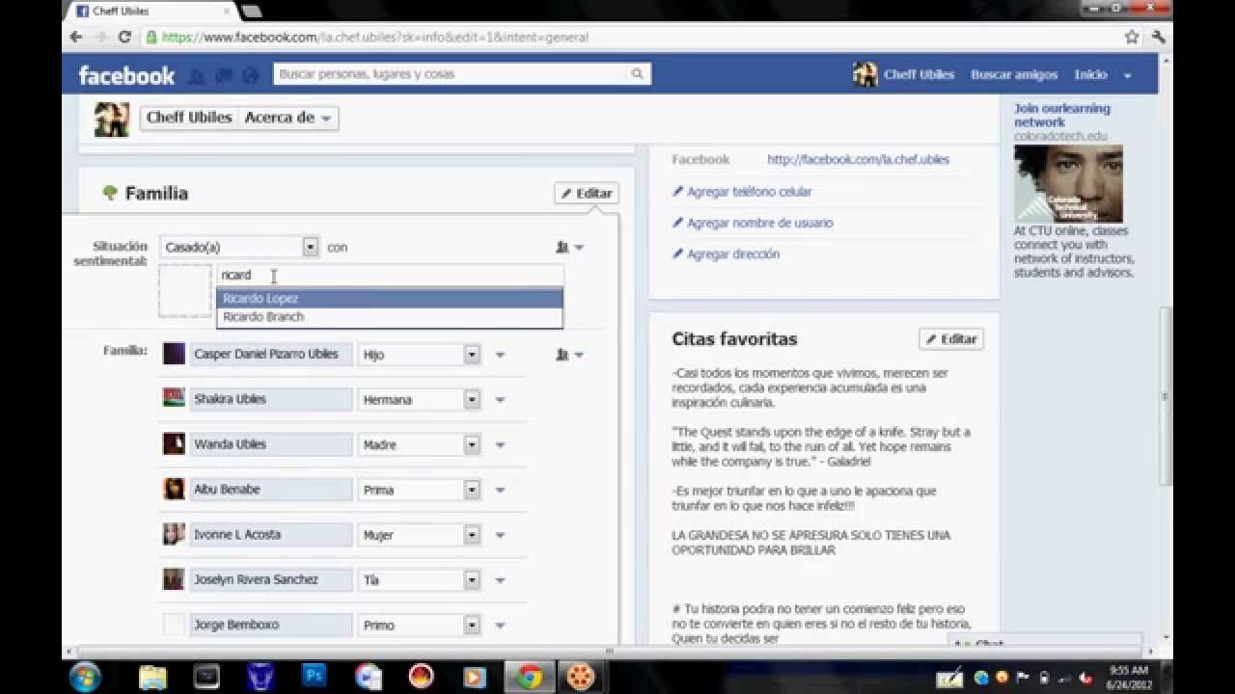Open a new Chrome tab

click(251, 12)
